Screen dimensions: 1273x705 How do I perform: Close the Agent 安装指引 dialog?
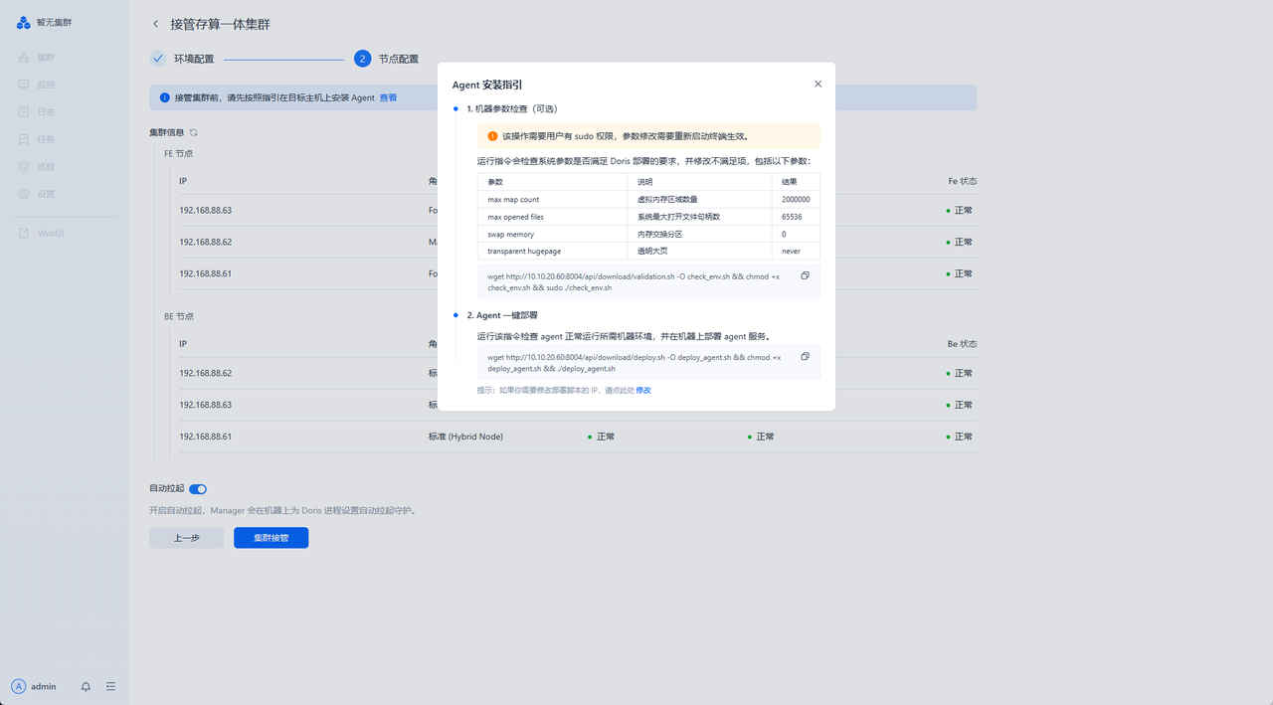[x=818, y=85]
